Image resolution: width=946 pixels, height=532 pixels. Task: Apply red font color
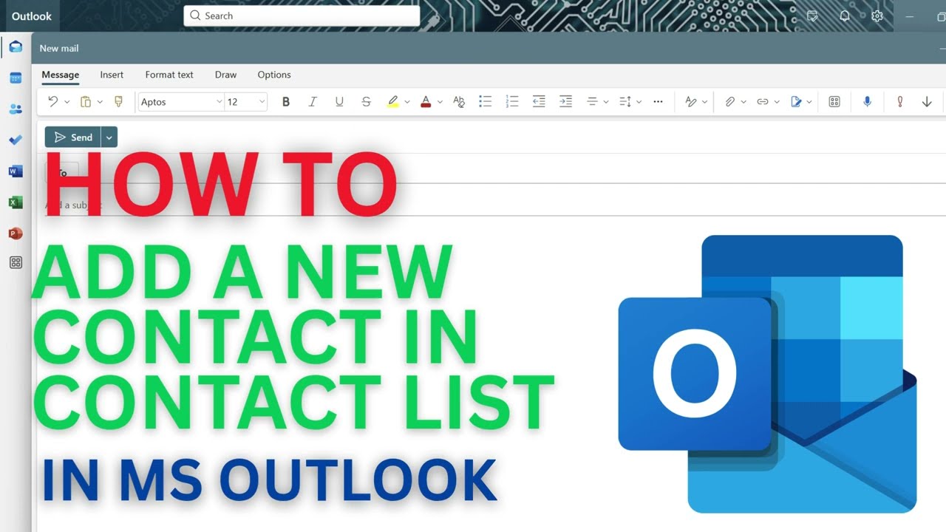(x=426, y=102)
